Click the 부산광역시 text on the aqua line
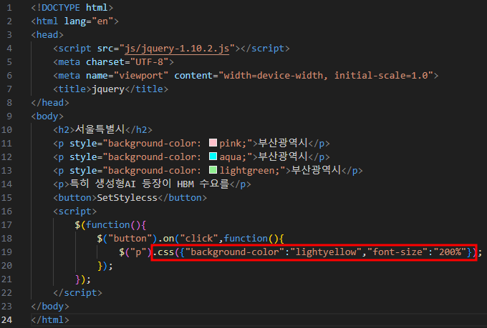 pos(283,156)
